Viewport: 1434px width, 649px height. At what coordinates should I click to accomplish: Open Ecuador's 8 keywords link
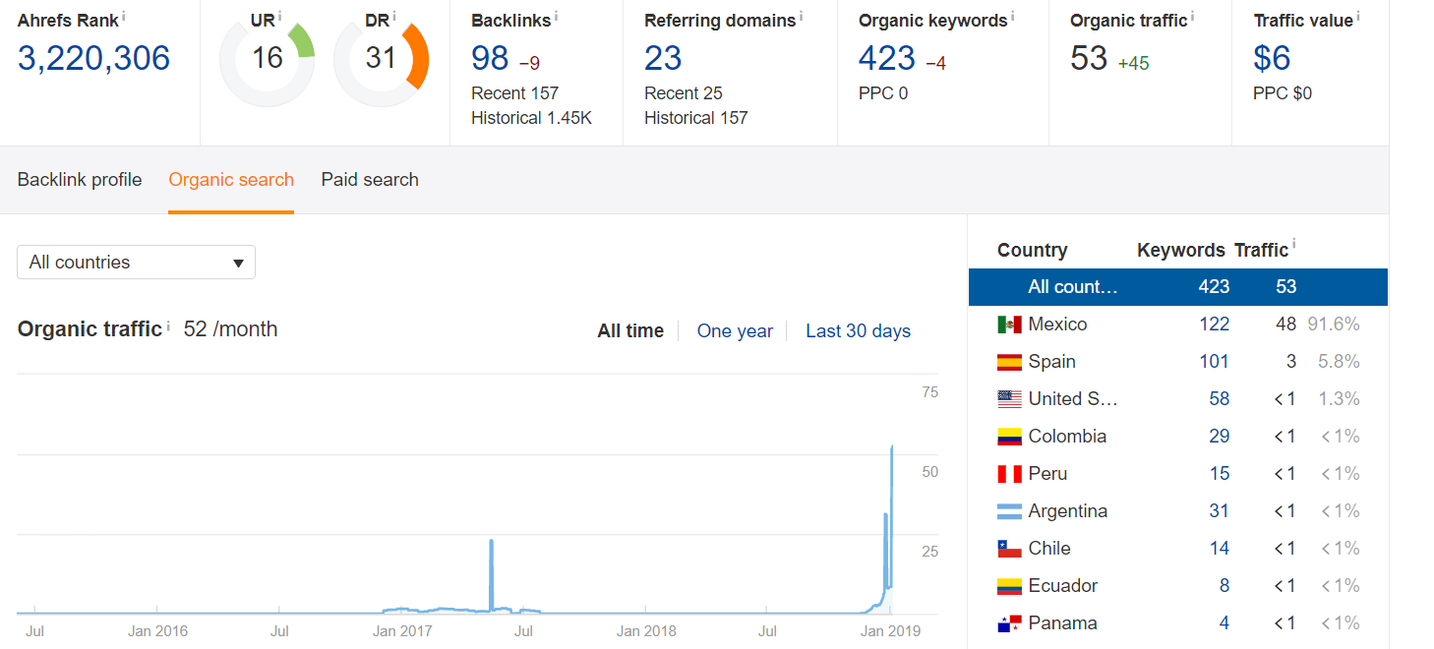pyautogui.click(x=1225, y=586)
